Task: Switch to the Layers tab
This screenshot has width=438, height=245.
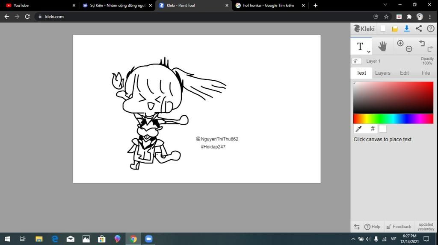Action: tap(383, 73)
